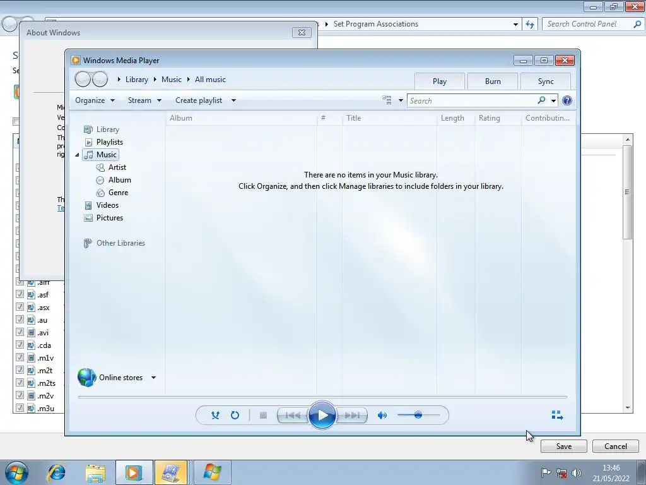Switch to Now Playing mode
The image size is (646, 485).
558,415
